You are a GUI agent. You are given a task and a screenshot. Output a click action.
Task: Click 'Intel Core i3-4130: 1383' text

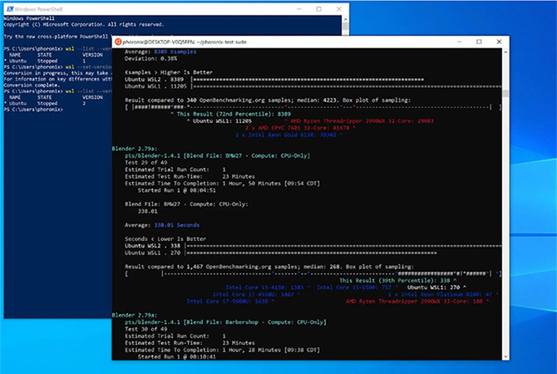pyautogui.click(x=264, y=288)
